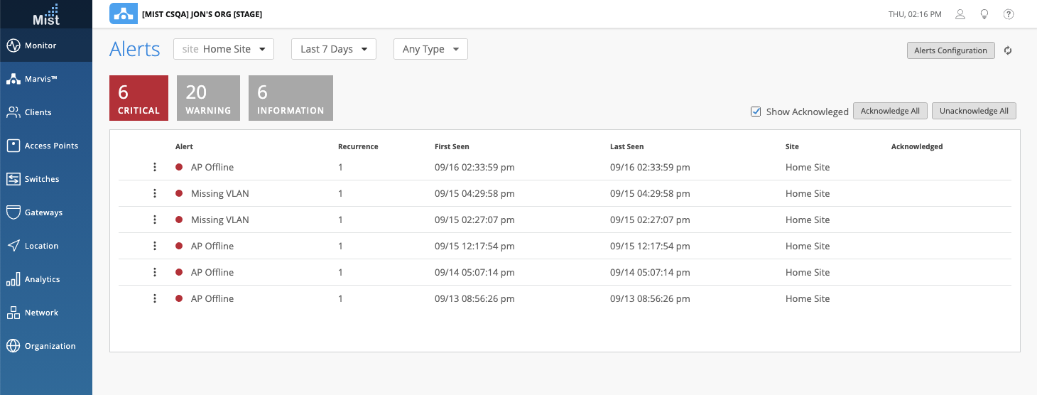Filter by the Critical alerts tile
Image resolution: width=1037 pixels, height=395 pixels.
pyautogui.click(x=139, y=98)
